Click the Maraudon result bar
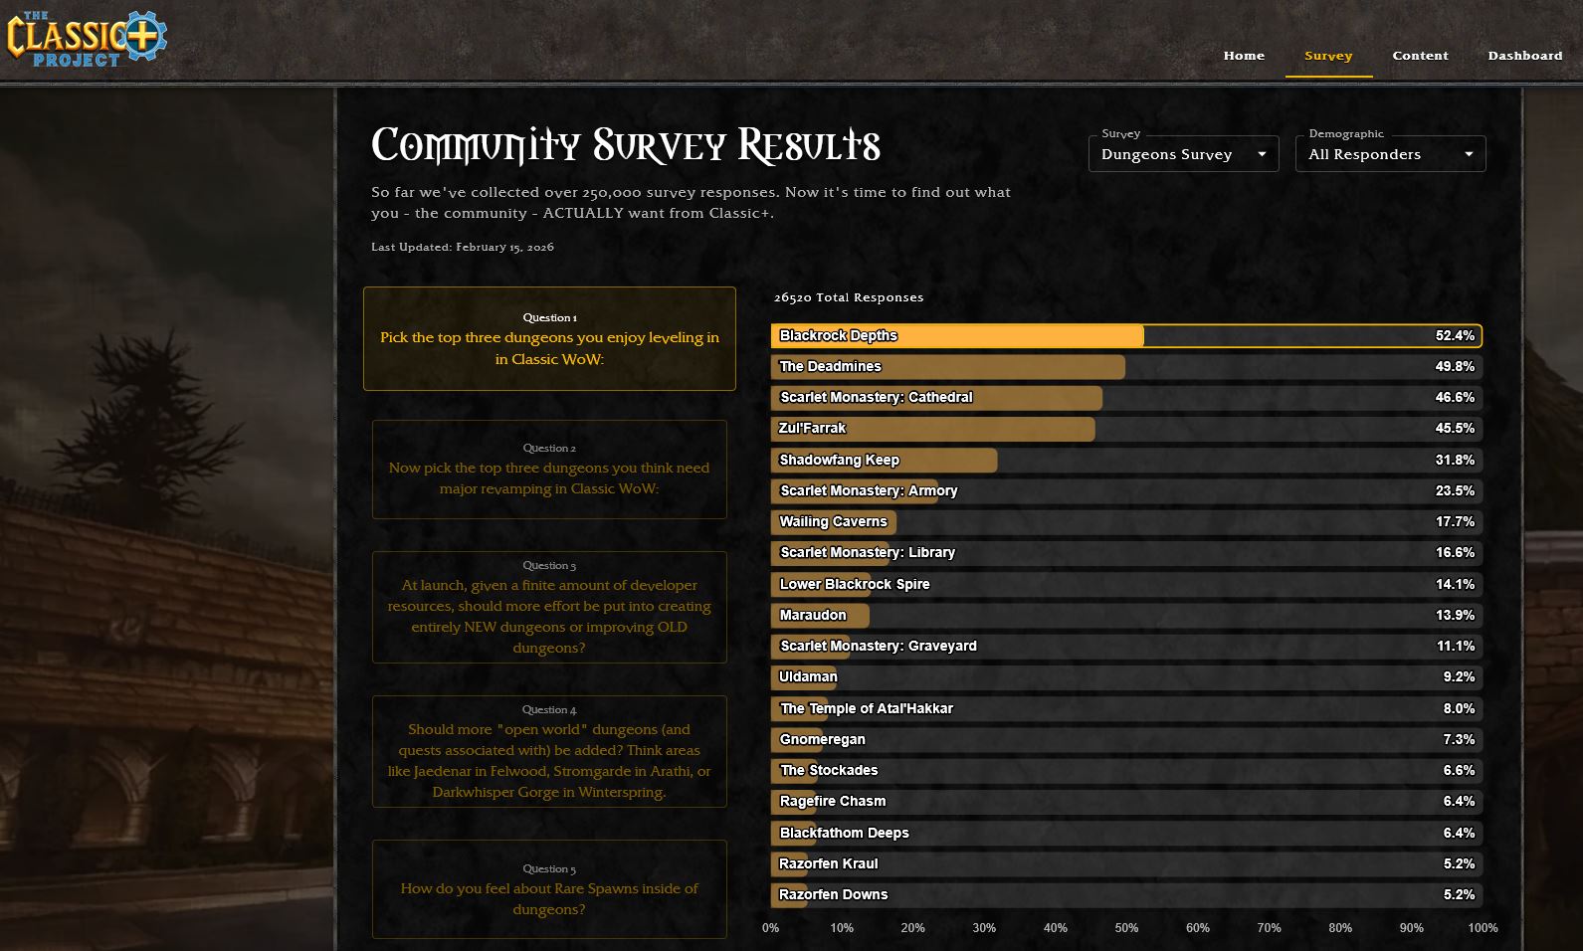 pyautogui.click(x=1126, y=616)
